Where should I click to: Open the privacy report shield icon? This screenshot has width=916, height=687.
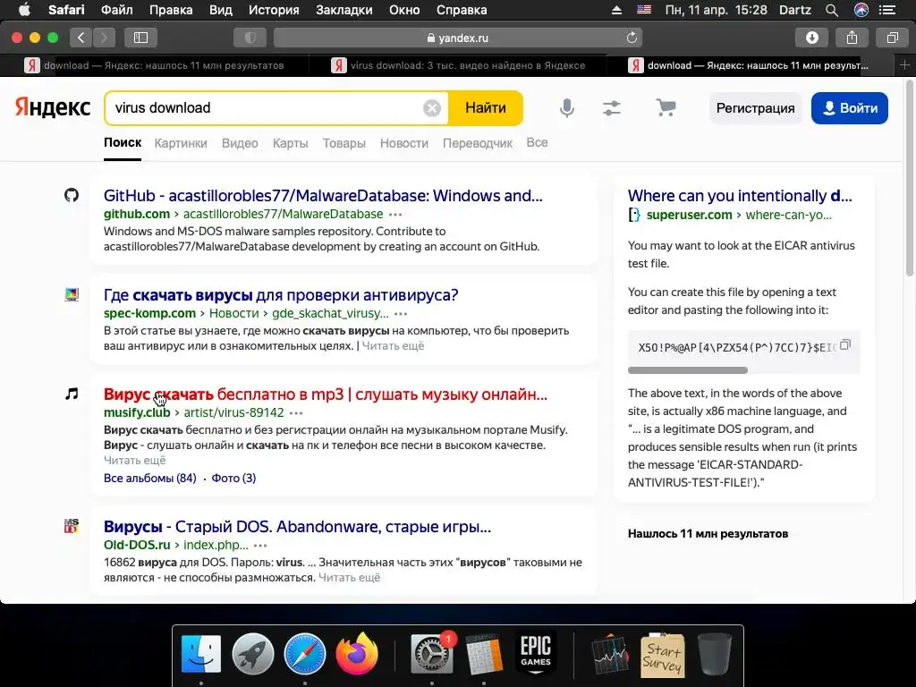point(250,38)
